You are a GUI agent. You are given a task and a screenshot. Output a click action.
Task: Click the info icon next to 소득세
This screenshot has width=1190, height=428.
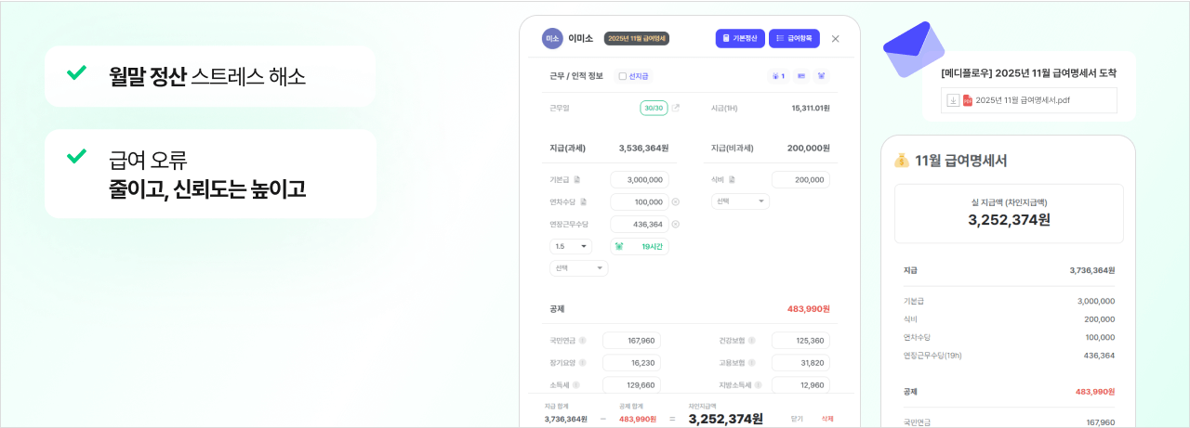(x=575, y=384)
